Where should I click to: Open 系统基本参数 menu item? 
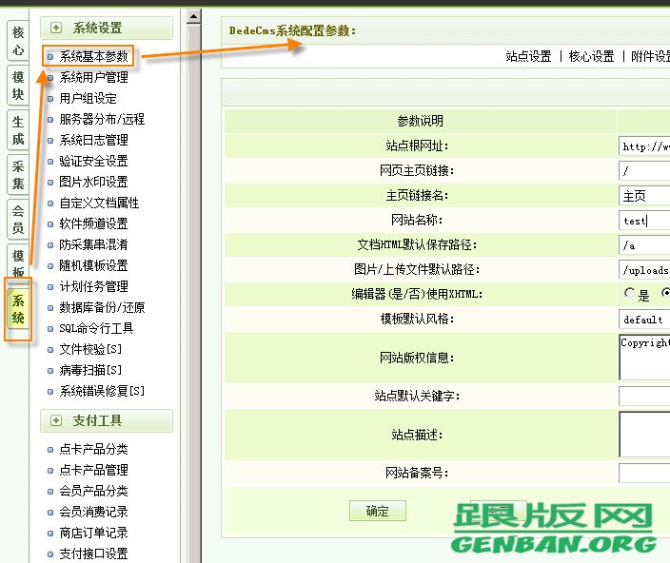pyautogui.click(x=93, y=56)
